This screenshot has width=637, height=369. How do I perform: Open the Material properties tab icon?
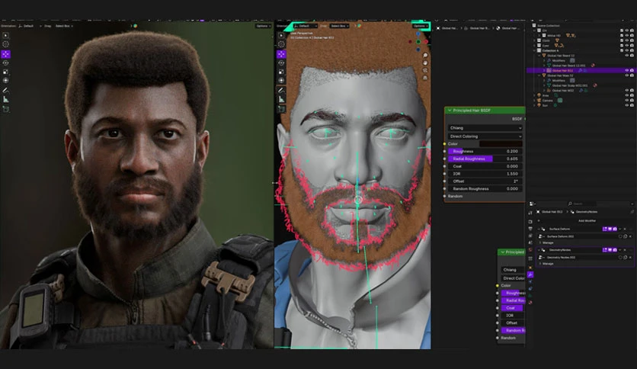click(530, 303)
